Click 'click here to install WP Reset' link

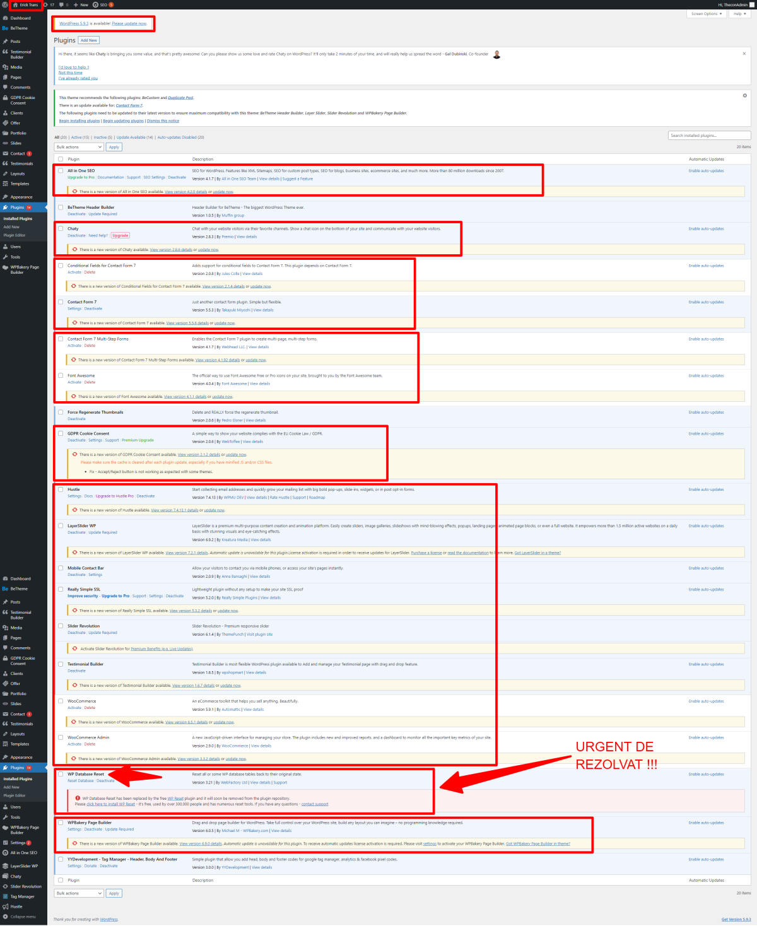coord(110,804)
